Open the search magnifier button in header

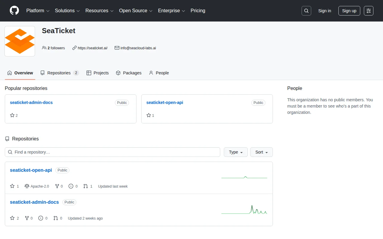[x=306, y=11]
